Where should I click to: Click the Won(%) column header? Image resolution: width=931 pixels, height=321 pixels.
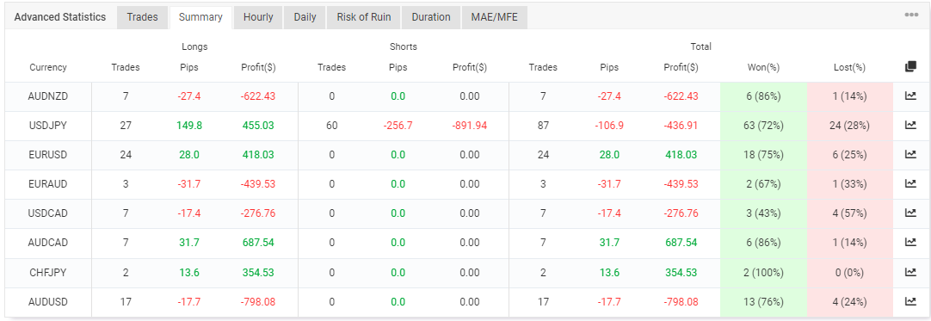763,68
